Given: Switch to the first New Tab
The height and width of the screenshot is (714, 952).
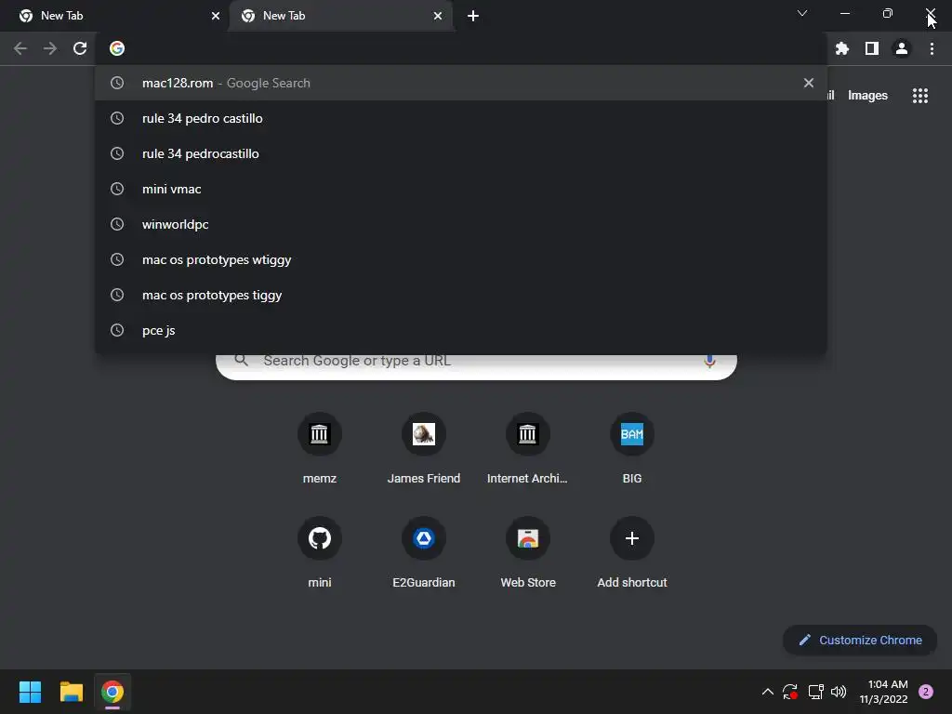Looking at the screenshot, I should coord(114,16).
